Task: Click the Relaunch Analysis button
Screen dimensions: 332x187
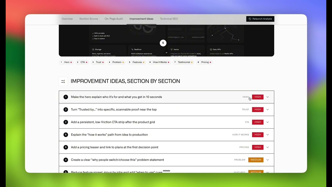Action: [x=260, y=19]
